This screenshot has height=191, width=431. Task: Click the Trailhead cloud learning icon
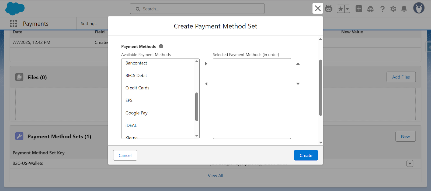tap(371, 9)
